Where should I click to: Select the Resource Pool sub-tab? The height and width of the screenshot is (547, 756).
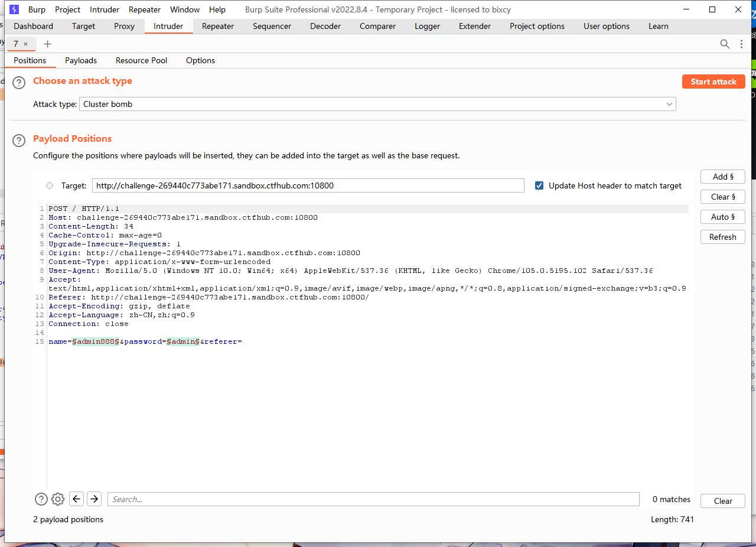(x=141, y=60)
